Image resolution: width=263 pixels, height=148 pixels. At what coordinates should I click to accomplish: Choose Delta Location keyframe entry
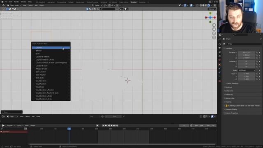[x=51, y=72]
